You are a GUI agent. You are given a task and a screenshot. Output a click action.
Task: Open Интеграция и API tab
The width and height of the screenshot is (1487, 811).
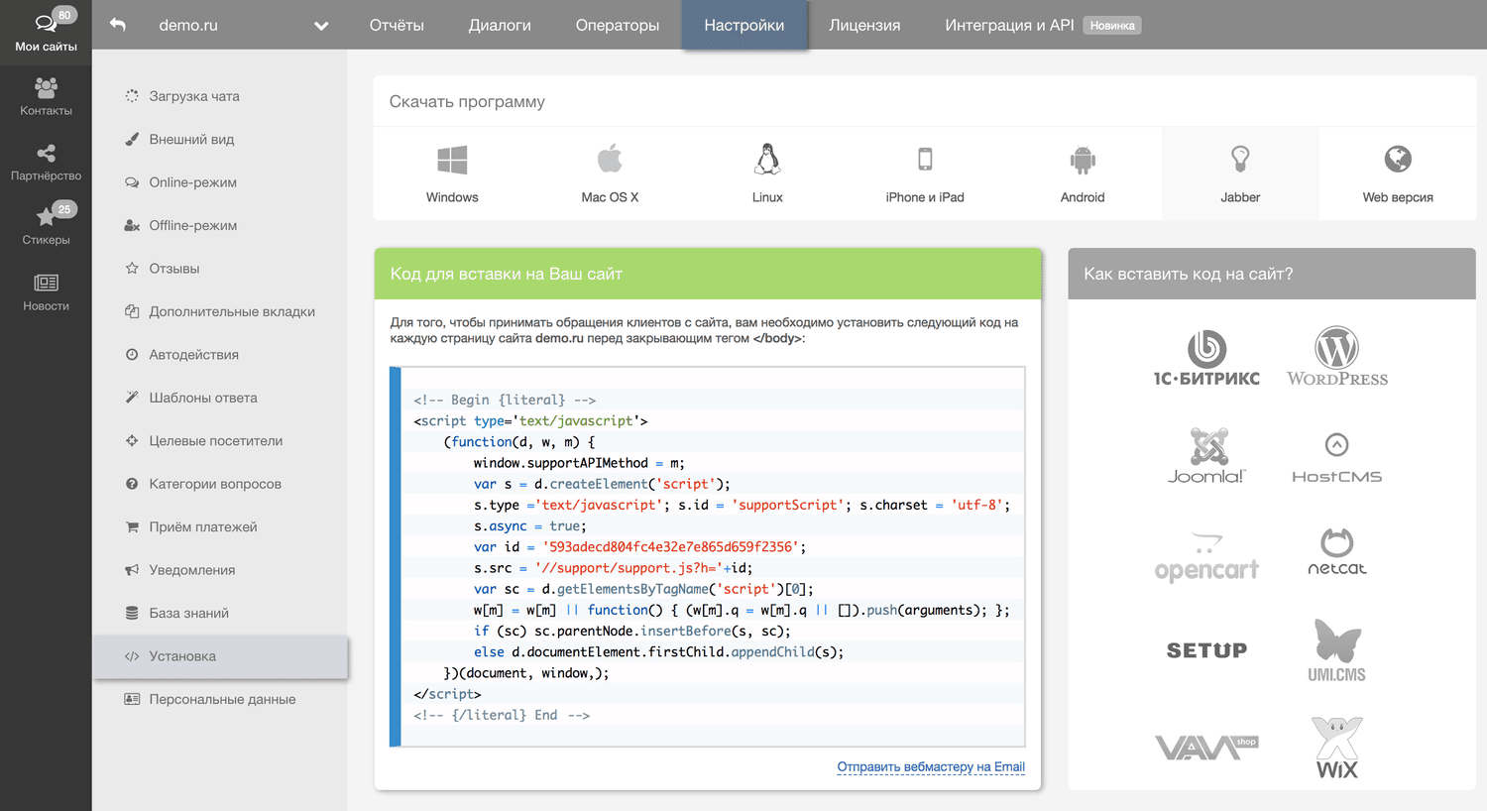pyautogui.click(x=1009, y=25)
